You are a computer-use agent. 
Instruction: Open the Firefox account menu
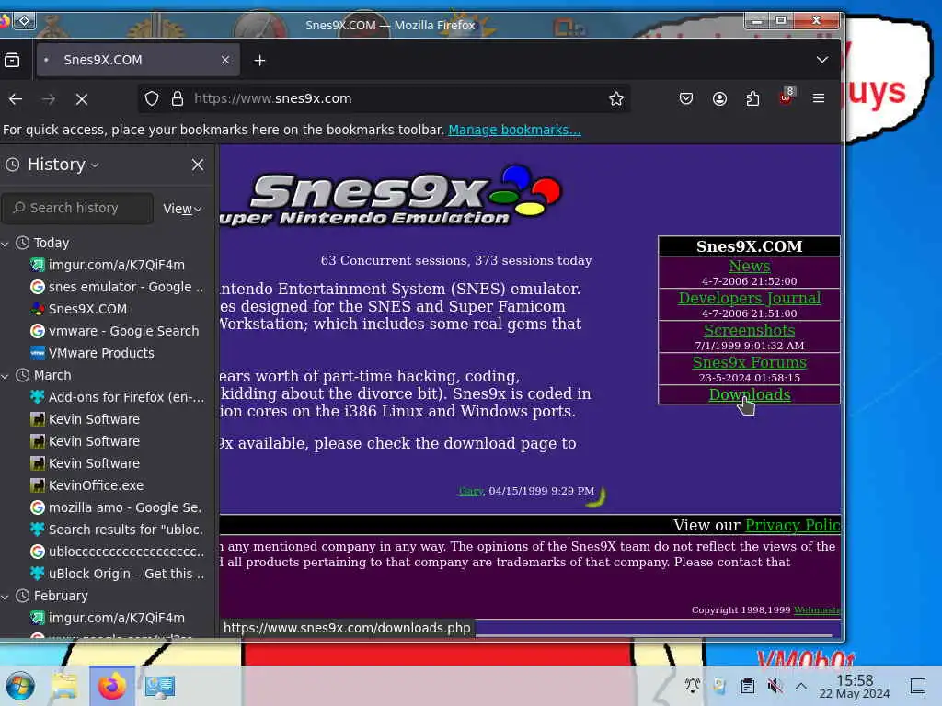point(719,98)
